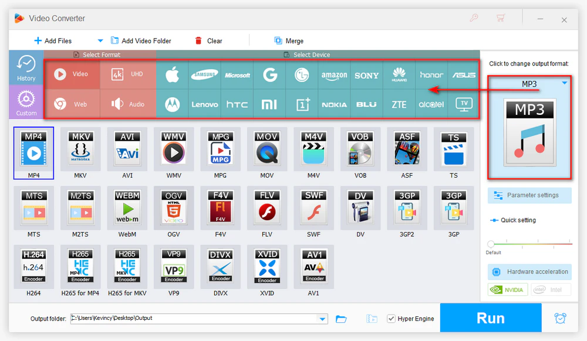Open Parameter settings
The image size is (587, 341).
529,195
